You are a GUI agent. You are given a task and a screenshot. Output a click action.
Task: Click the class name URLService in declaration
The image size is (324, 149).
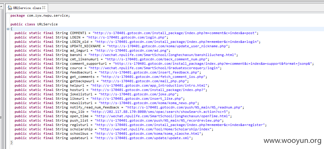[47, 24]
